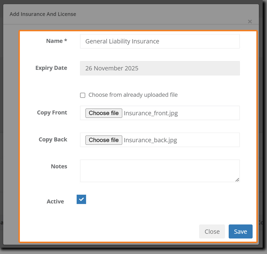Dismiss the dialog with the X icon
This screenshot has width=267, height=254.
coord(250,22)
